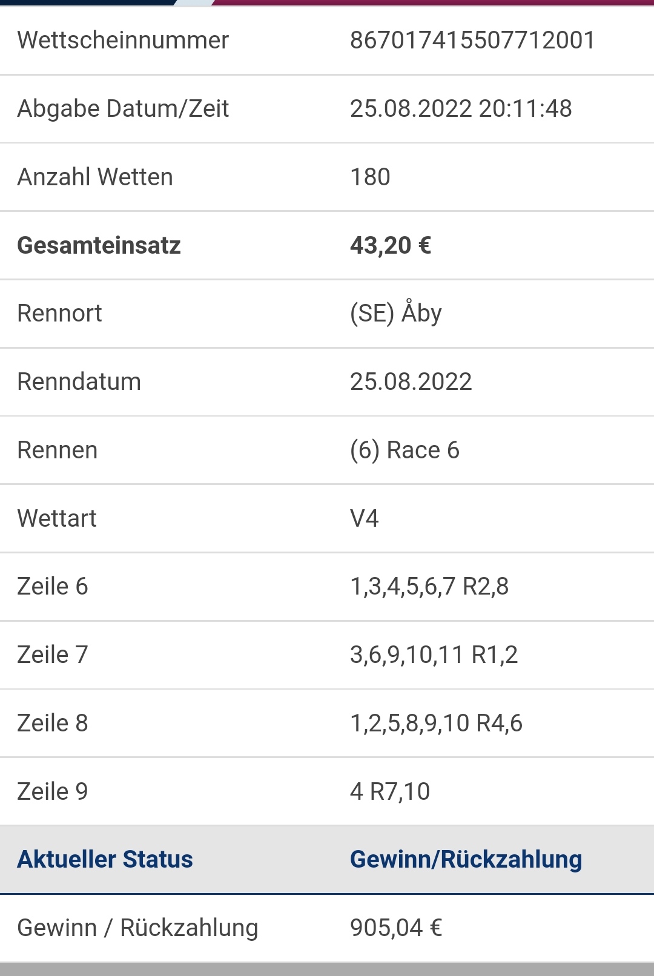Tap the Renndatum value 25.08.2022

pos(411,382)
